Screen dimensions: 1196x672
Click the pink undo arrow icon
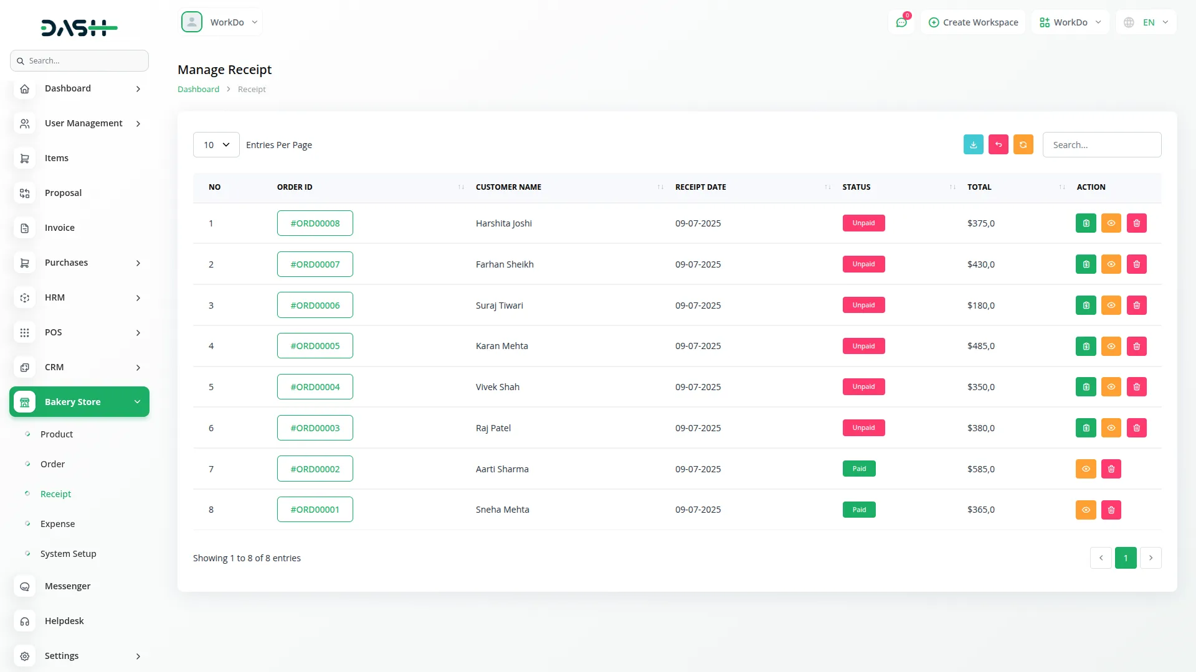pyautogui.click(x=998, y=144)
